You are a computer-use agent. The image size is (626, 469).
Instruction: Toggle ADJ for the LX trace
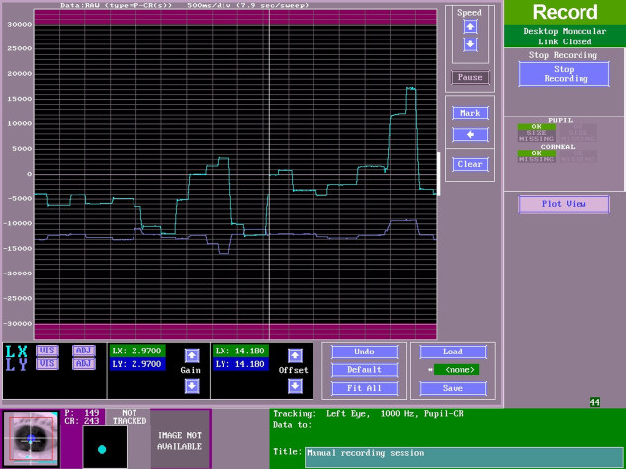point(83,351)
